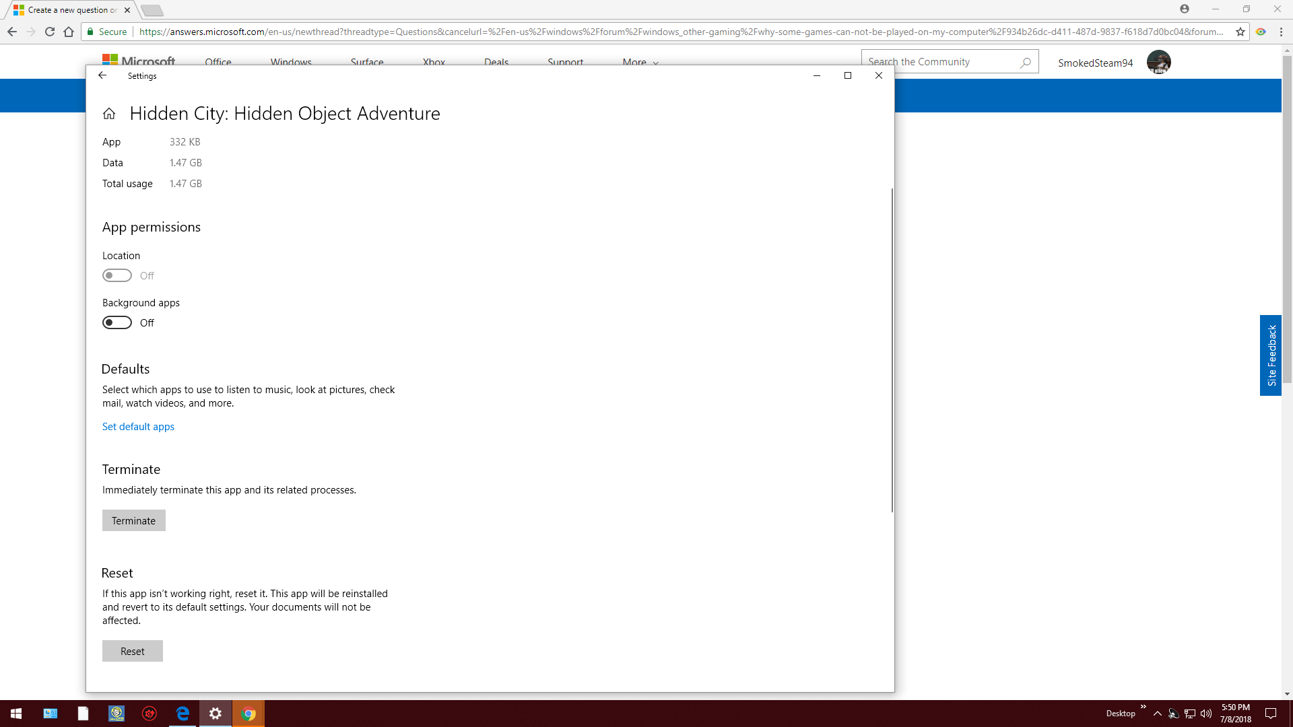
Task: Open Microsoft Edge from taskbar
Action: point(183,714)
